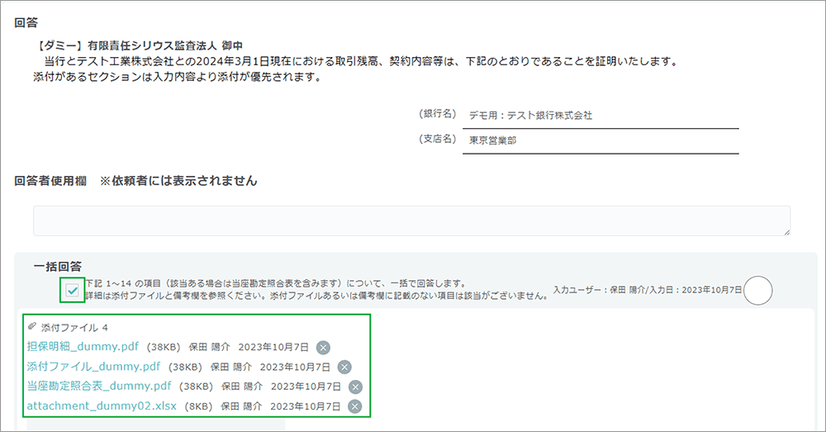Remove the 担保明細_dummy.pdf attachment

[x=323, y=347]
